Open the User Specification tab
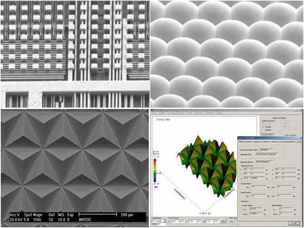The height and width of the screenshot is (228, 304). click(288, 142)
